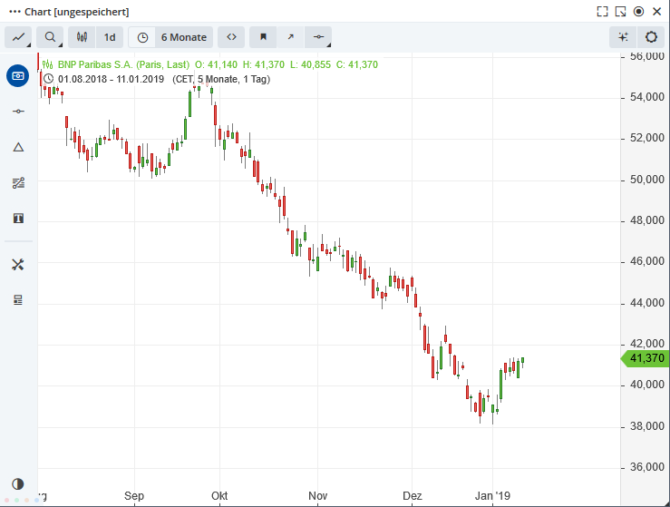The height and width of the screenshot is (507, 670).
Task: Click the 1d interval button
Action: point(110,37)
